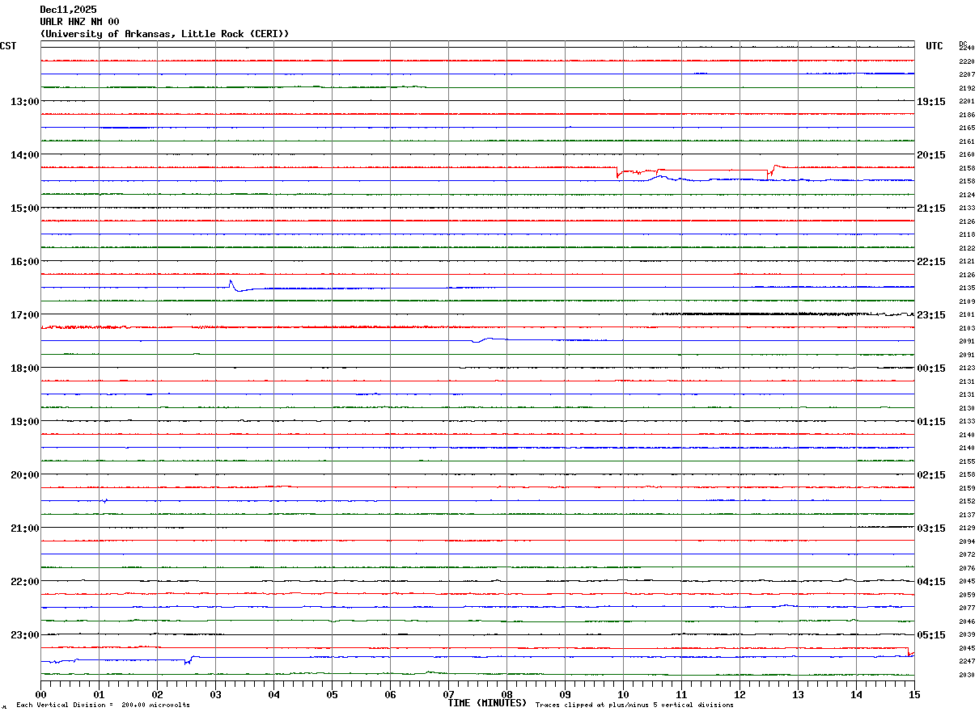Click the 05:15 UTC time label
The image size is (979, 716).
pos(931,634)
